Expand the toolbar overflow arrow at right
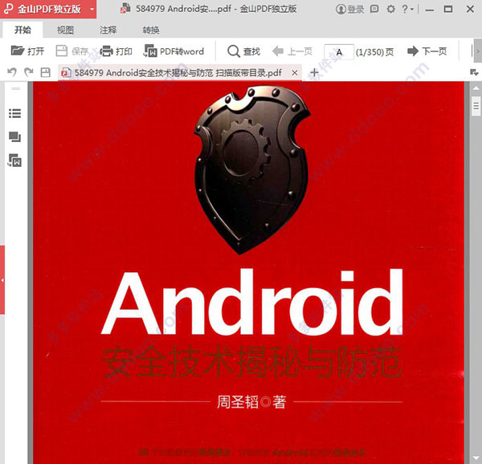 478,51
